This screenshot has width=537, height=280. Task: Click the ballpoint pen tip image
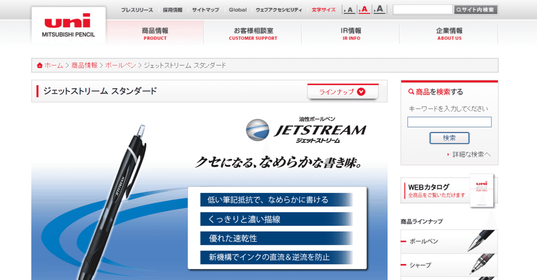(482, 241)
